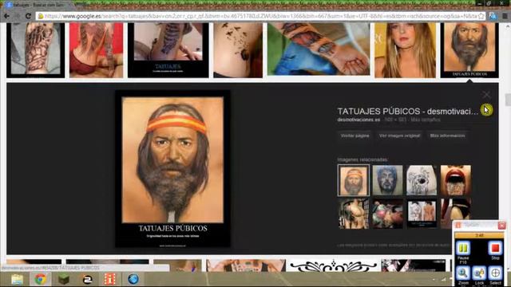
Task: Open the desmotivaciones.es source link
Action: pyautogui.click(x=358, y=120)
